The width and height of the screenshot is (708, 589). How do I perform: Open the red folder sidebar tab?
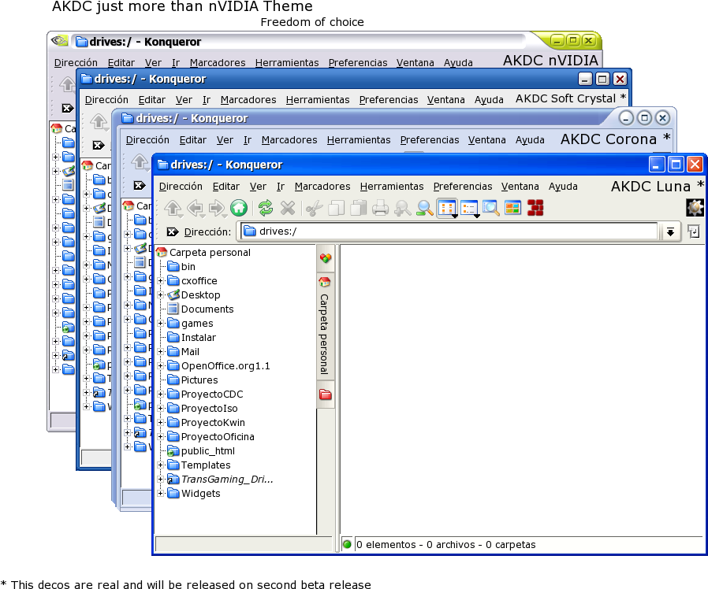coord(326,395)
